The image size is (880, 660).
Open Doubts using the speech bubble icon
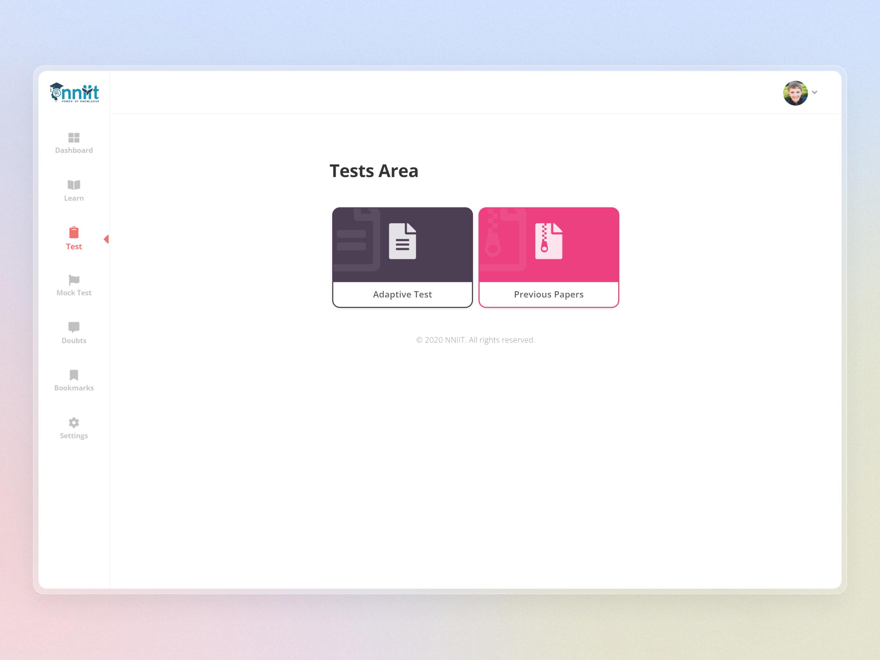(x=74, y=327)
